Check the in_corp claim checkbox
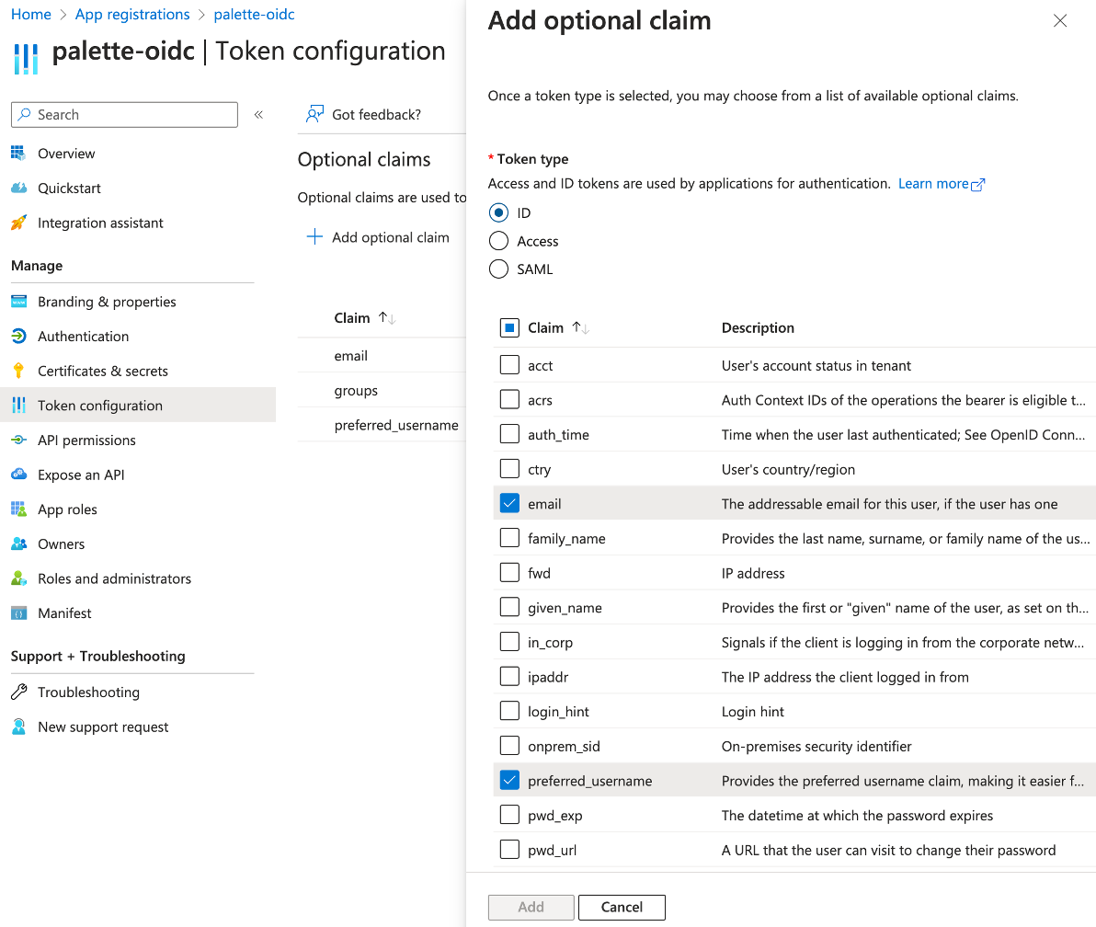The width and height of the screenshot is (1096, 927). coord(509,642)
